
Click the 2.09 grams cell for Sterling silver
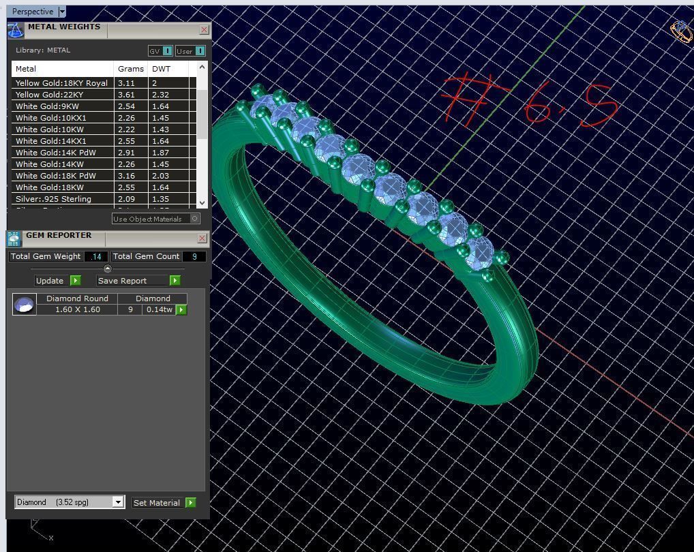(x=131, y=198)
